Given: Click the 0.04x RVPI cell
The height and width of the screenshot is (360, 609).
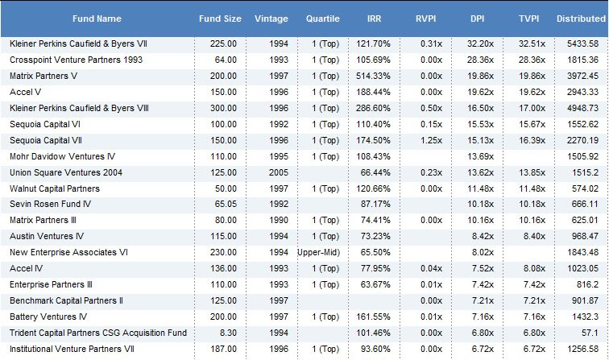Looking at the screenshot, I should click(431, 269).
